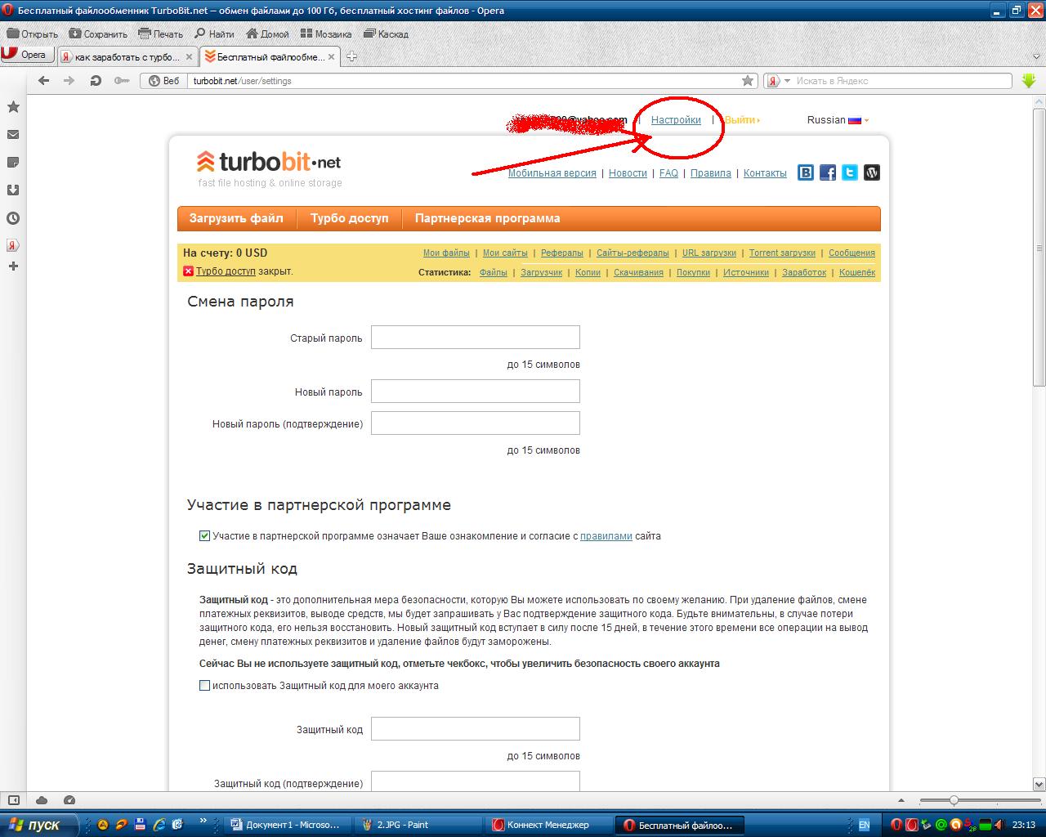Click the Сохранить toolbar button
The width and height of the screenshot is (1046, 837).
coord(98,34)
